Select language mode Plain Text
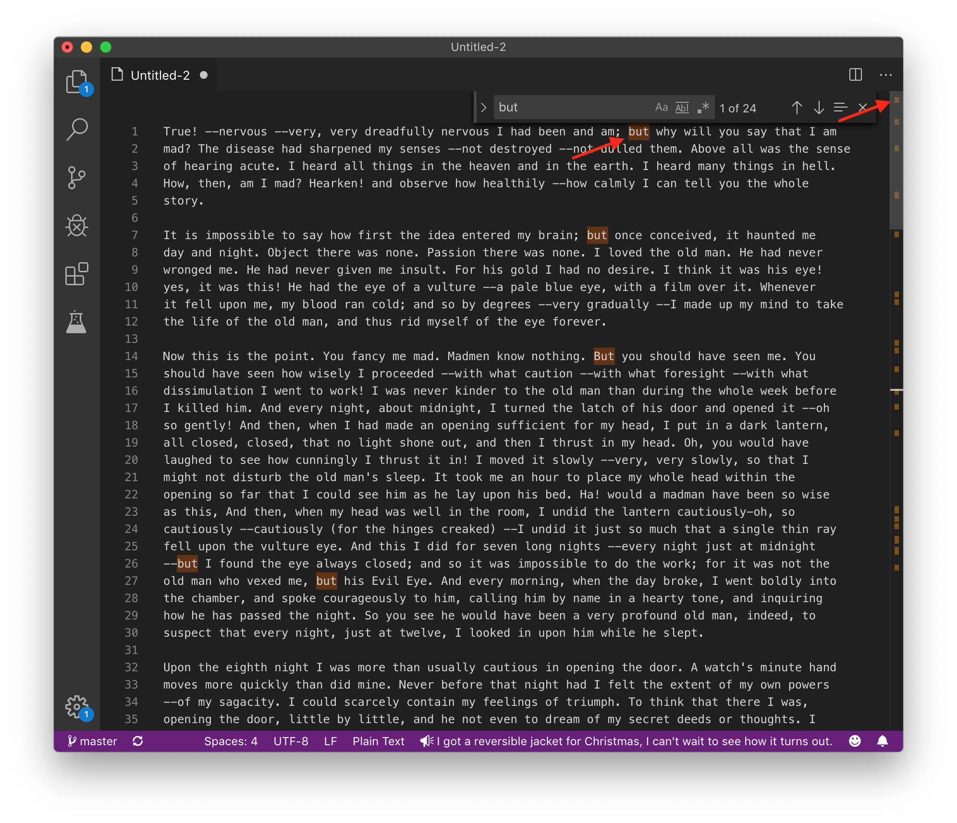Image resolution: width=957 pixels, height=823 pixels. click(378, 741)
